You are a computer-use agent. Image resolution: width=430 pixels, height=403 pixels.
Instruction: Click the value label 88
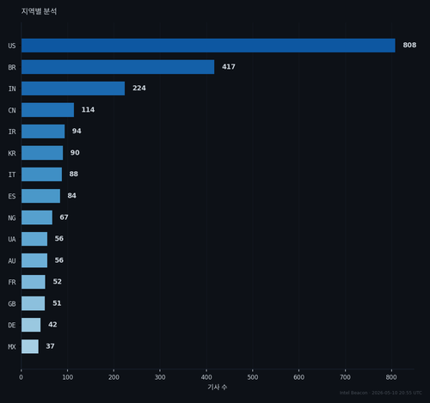pos(74,174)
